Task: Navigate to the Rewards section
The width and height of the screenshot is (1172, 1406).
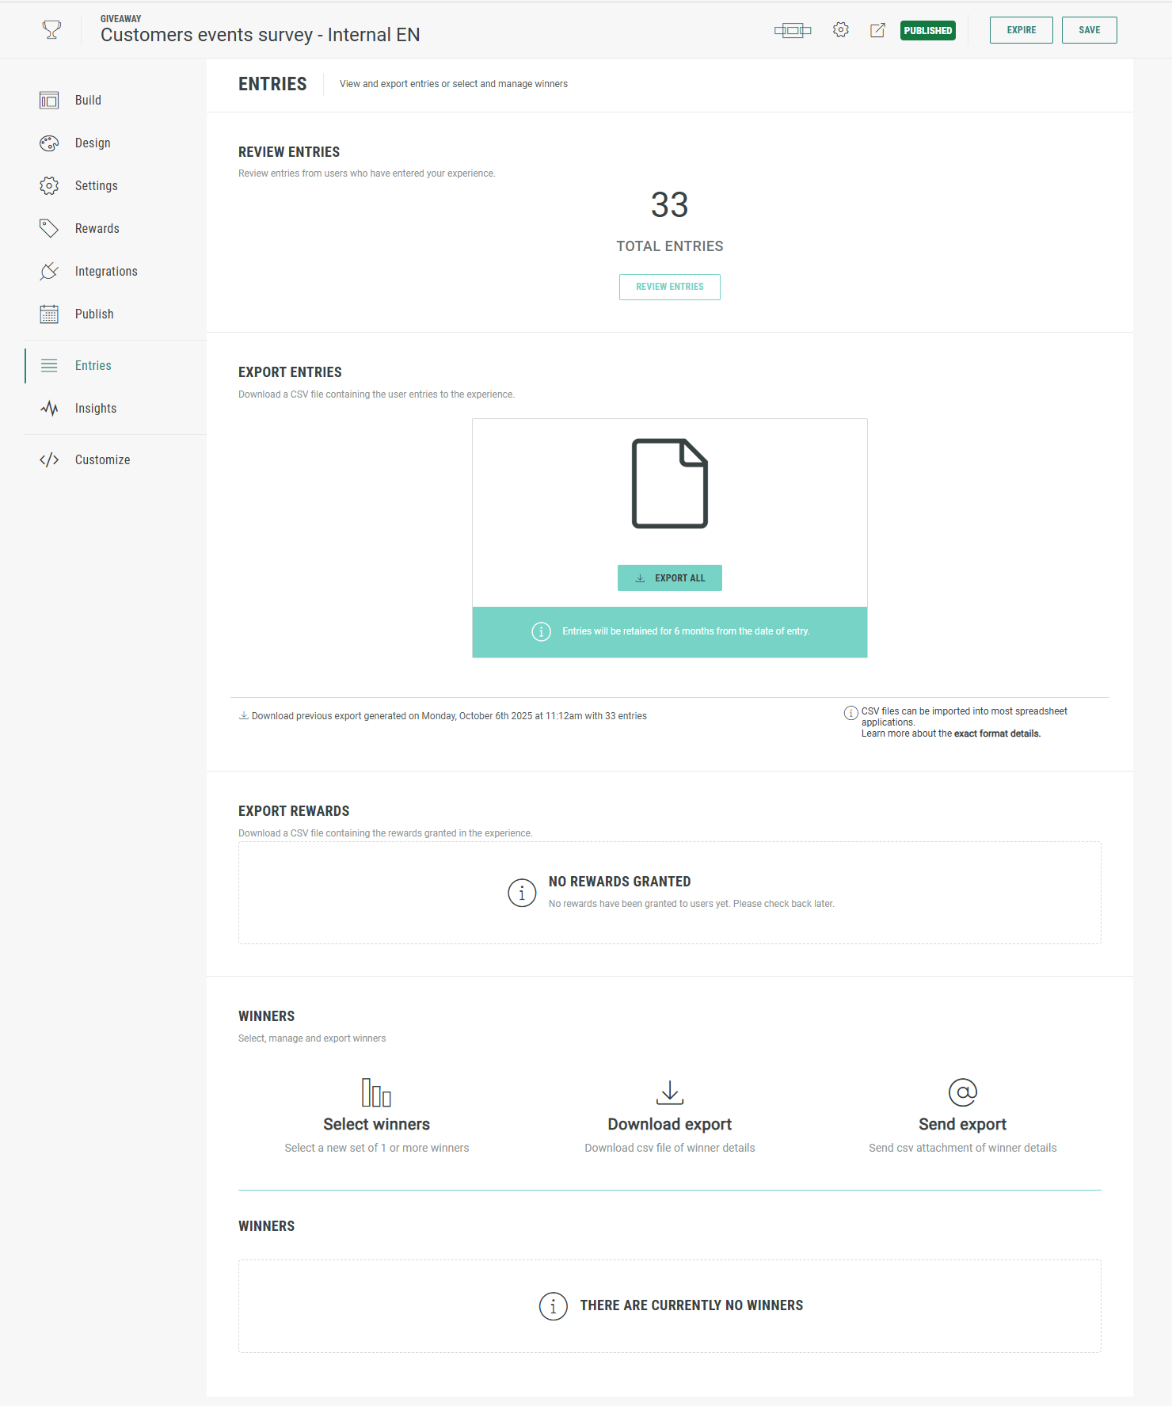Action: tap(97, 229)
